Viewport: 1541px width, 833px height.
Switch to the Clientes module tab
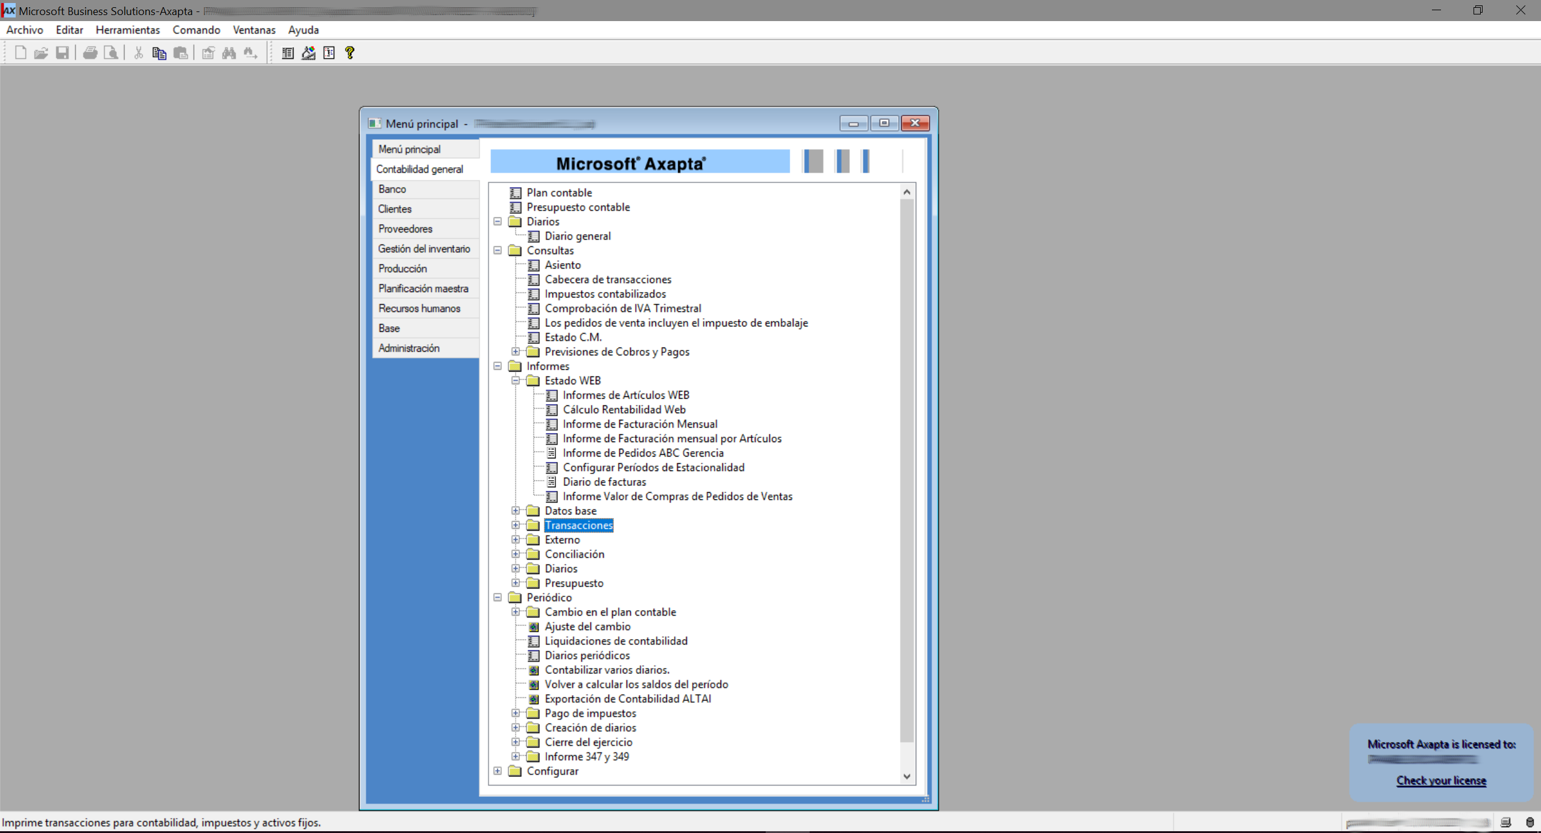click(x=395, y=209)
